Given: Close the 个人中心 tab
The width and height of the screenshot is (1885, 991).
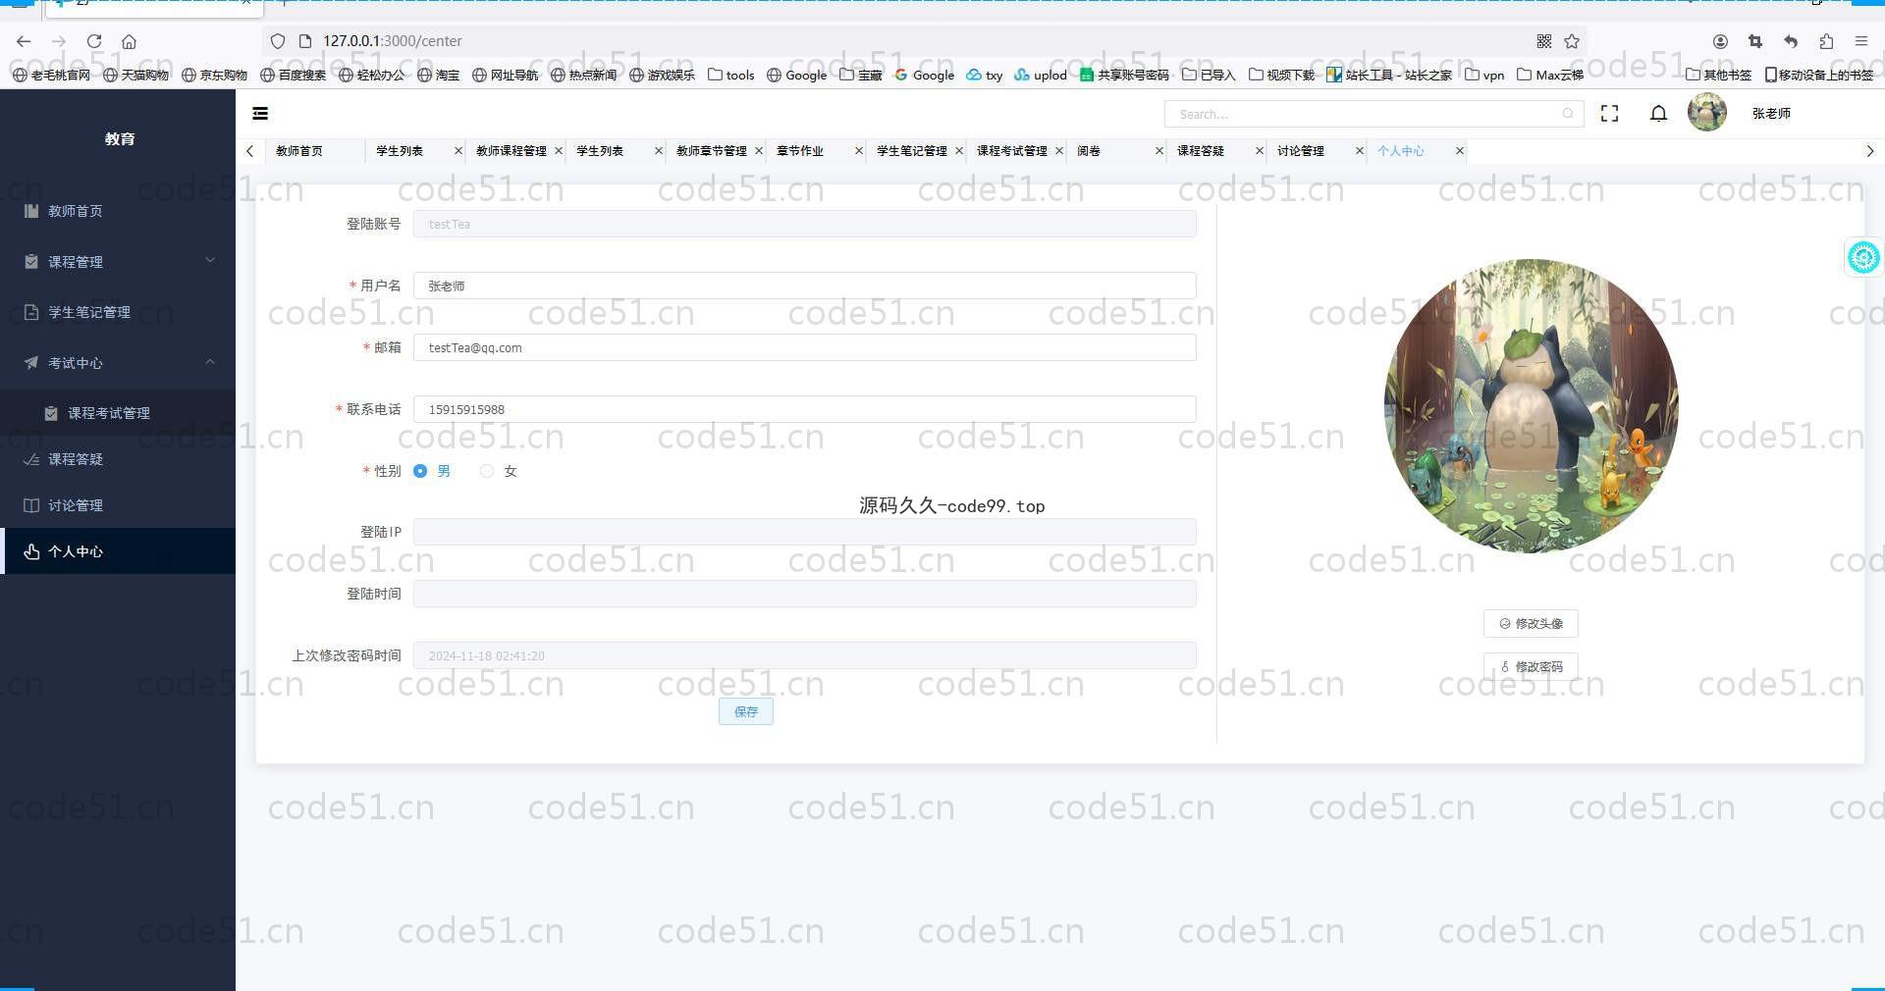Looking at the screenshot, I should click(x=1460, y=151).
